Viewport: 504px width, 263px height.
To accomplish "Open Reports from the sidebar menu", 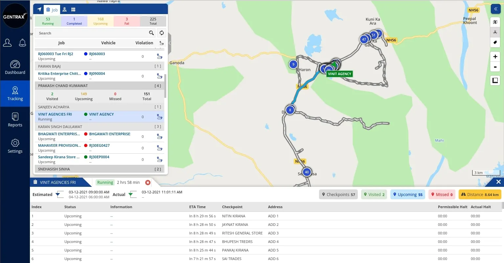I will (15, 120).
